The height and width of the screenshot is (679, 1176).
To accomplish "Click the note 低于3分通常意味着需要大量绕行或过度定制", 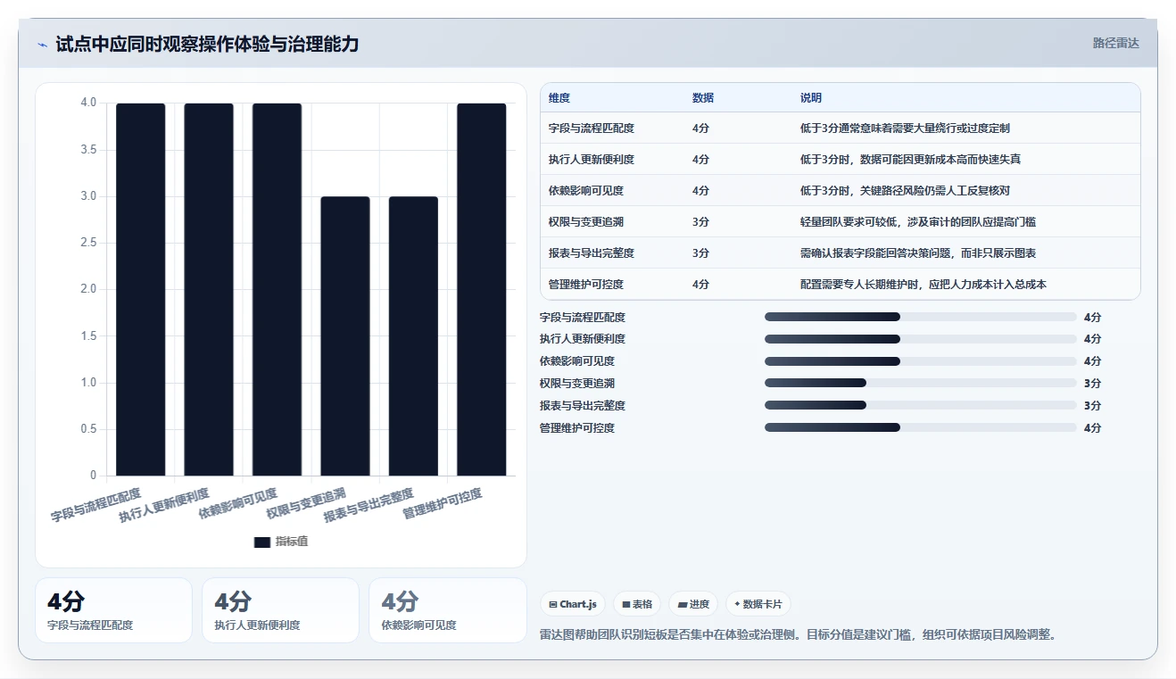I will [905, 128].
